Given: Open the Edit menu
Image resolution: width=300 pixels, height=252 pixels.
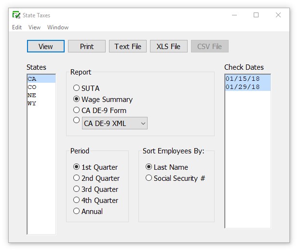Looking at the screenshot, I should tap(17, 27).
